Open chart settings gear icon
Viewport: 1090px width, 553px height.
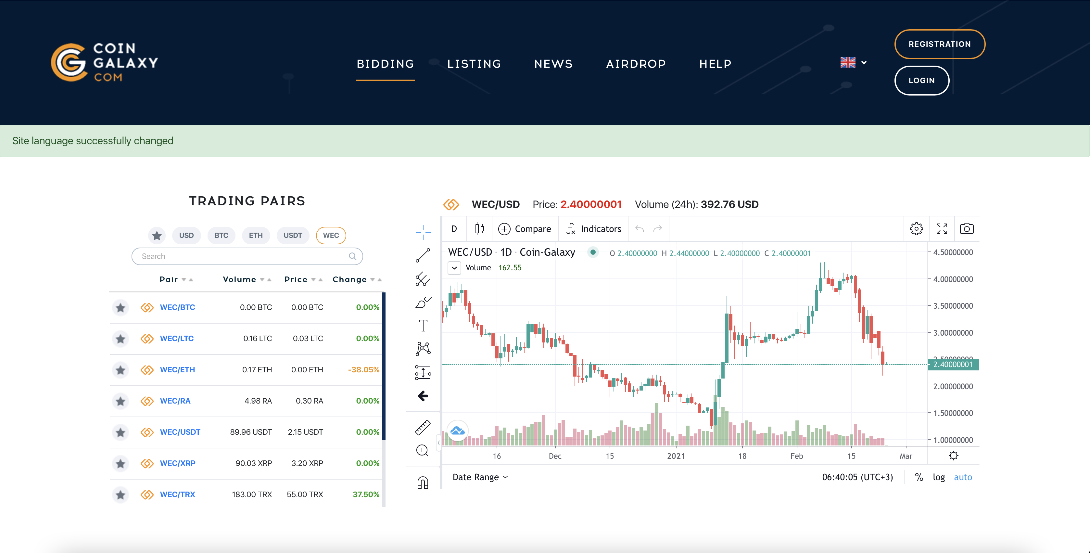tap(917, 229)
